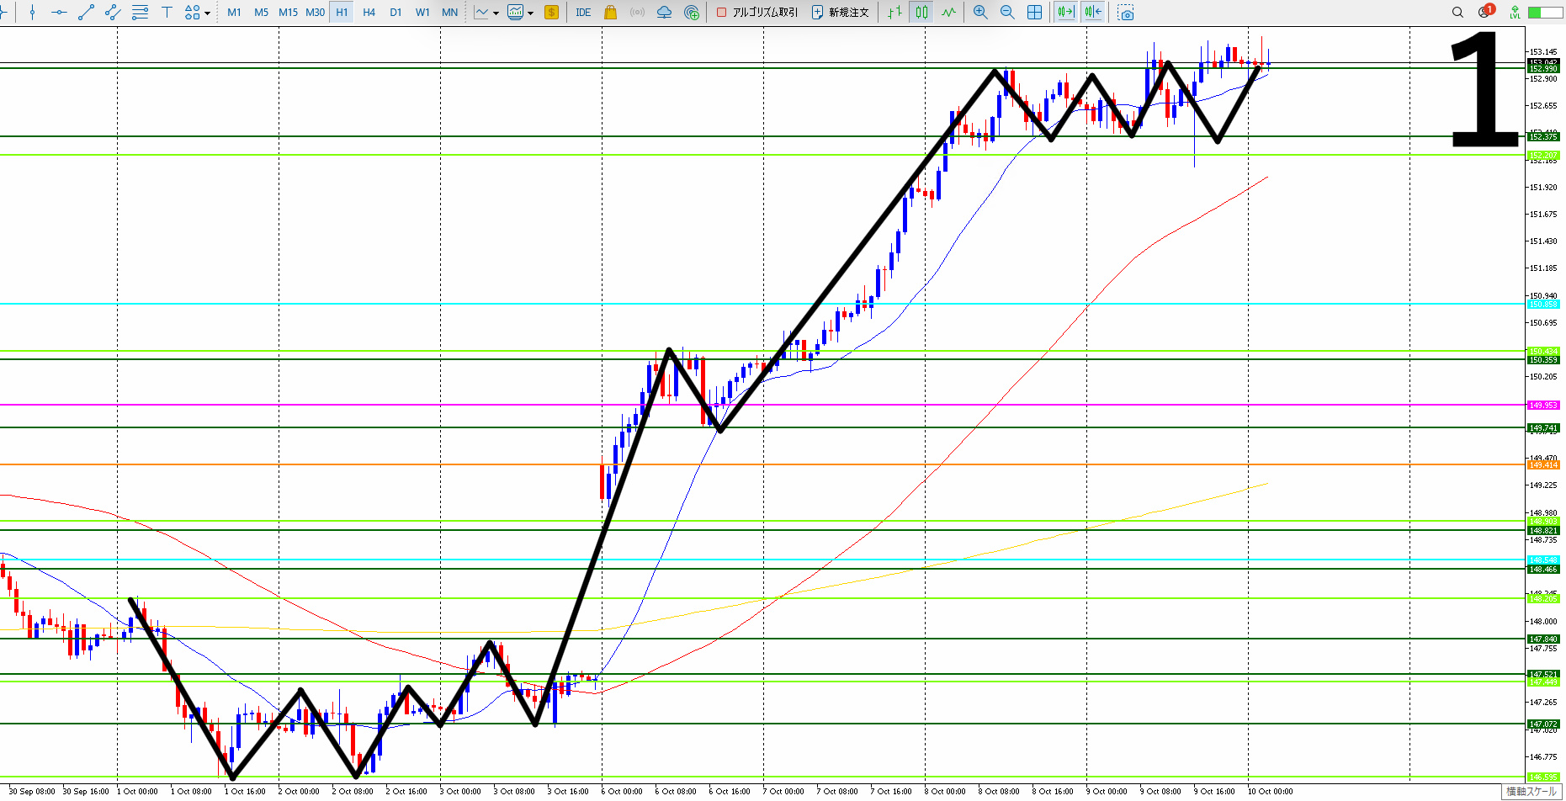Click the 152.375 price level label
This screenshot has width=1566, height=801.
click(x=1543, y=136)
